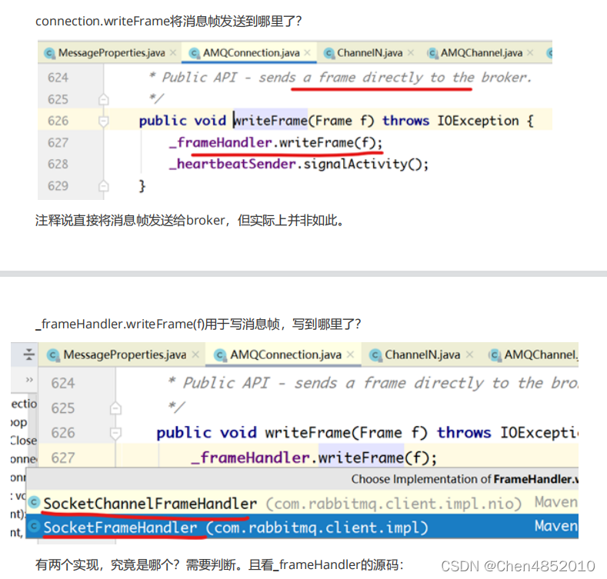Switch to ChannelN.java tab in upper editor

369,52
